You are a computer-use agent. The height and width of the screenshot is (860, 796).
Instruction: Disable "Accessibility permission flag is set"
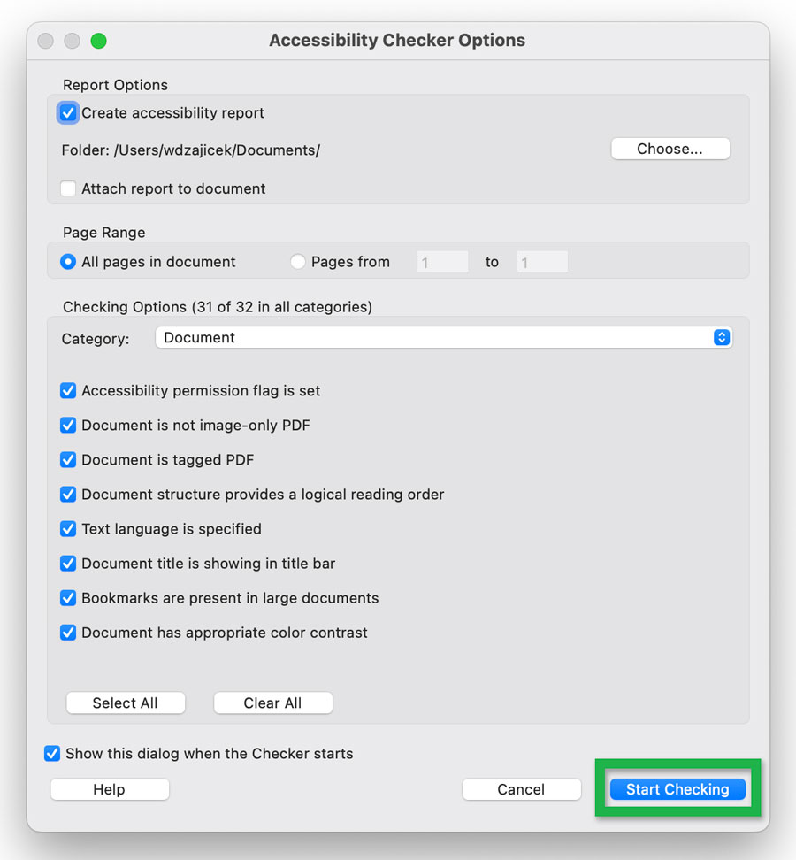[x=68, y=390]
